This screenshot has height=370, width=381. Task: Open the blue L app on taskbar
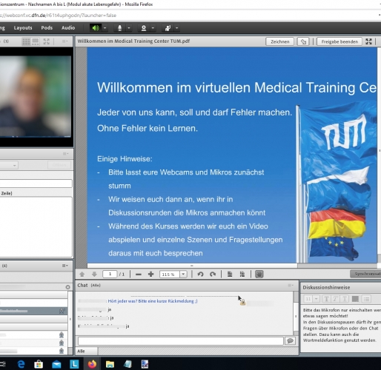[74, 364]
